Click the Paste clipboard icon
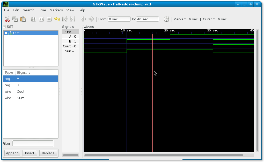This screenshot has height=162, width=264. point(23,19)
